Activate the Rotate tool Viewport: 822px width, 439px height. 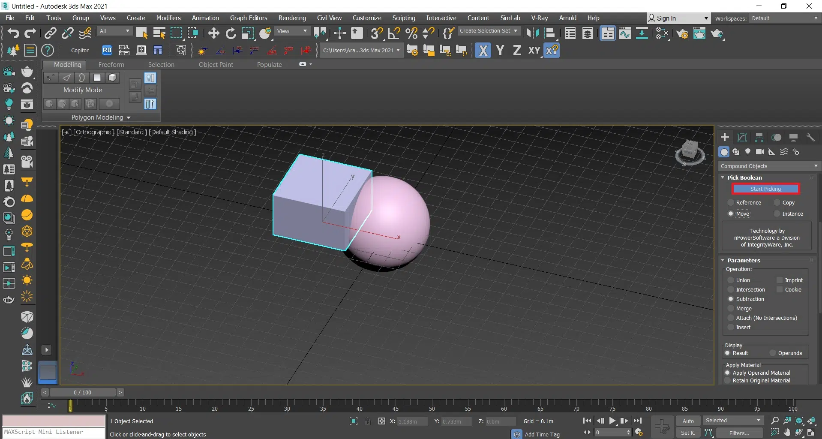coord(231,33)
